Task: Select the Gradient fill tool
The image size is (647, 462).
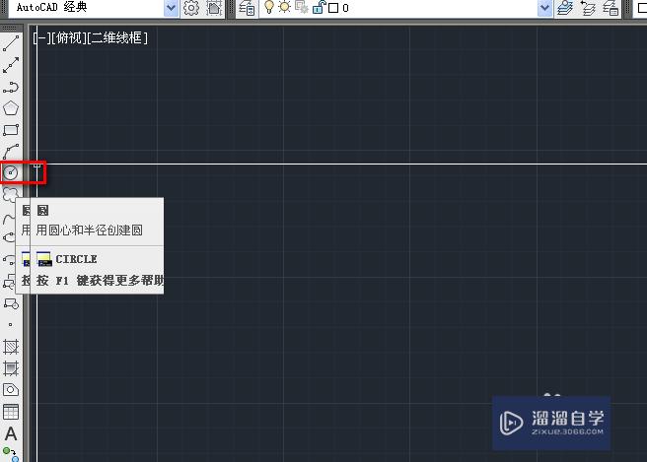Action: click(x=11, y=368)
